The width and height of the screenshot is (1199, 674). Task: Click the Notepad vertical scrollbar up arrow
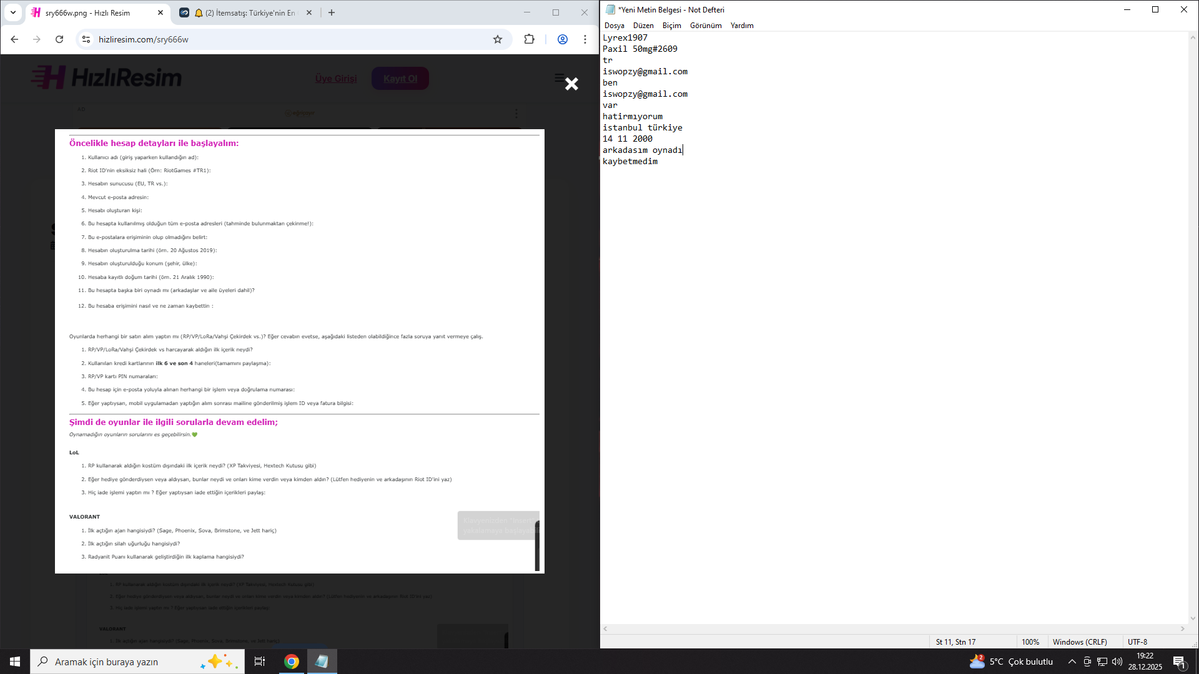[1193, 37]
